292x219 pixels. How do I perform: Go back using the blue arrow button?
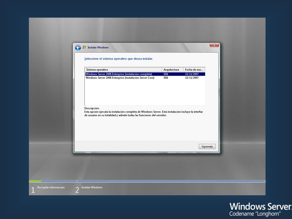[x=78, y=48]
